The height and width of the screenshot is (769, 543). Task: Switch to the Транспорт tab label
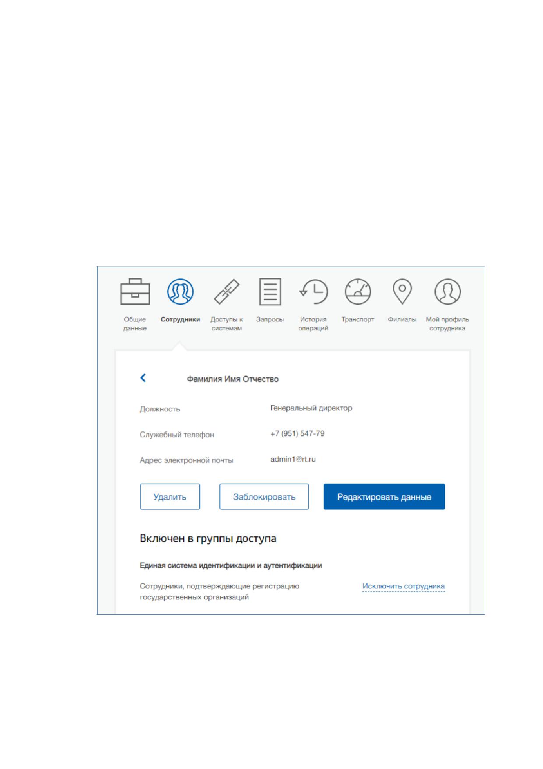358,320
